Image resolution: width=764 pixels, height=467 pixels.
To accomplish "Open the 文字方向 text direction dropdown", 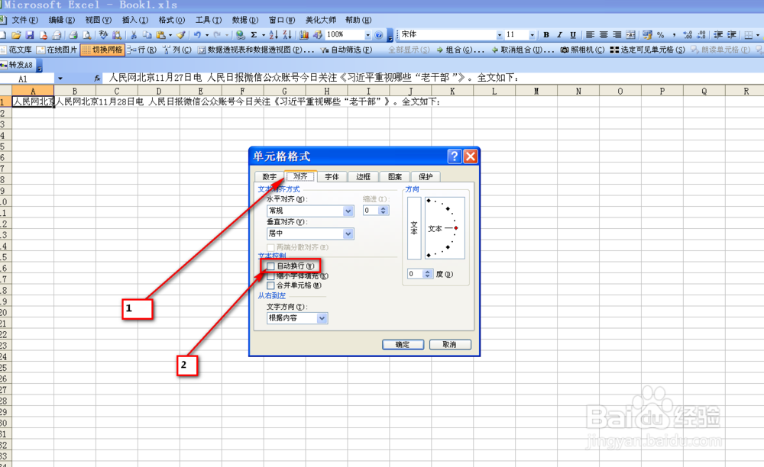I will [322, 318].
